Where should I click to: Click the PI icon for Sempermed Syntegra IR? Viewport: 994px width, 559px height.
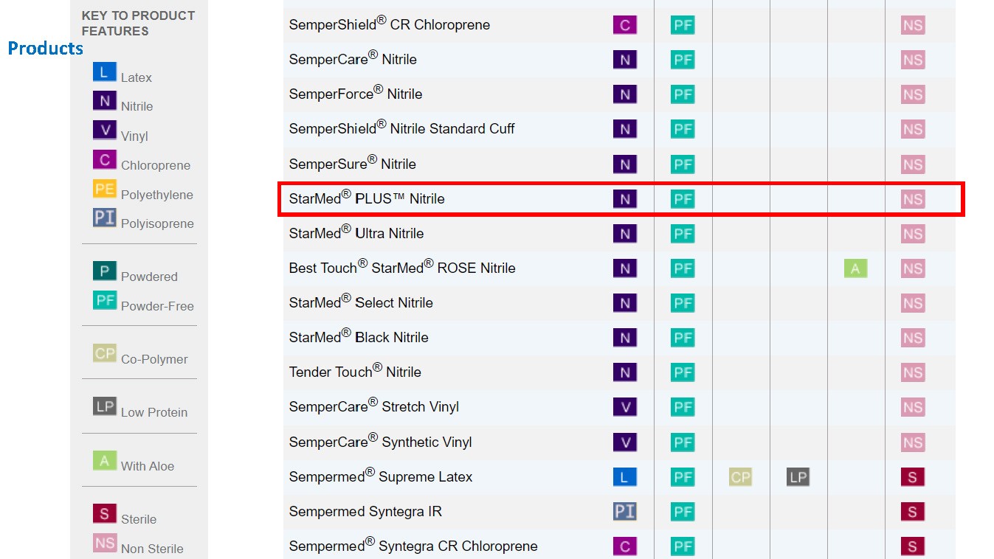[x=625, y=512]
